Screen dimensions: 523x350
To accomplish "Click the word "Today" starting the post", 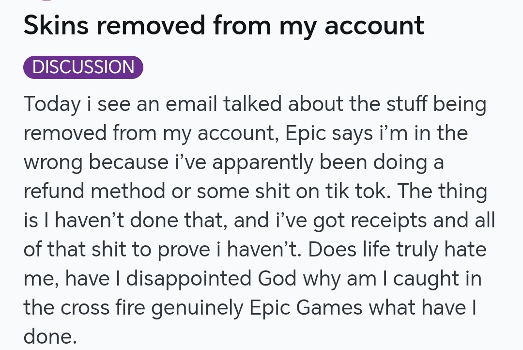I will 52,104.
